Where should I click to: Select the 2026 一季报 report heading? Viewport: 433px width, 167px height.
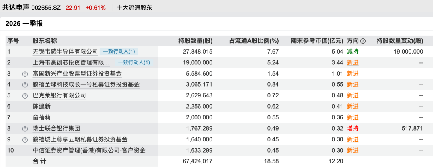click(24, 24)
